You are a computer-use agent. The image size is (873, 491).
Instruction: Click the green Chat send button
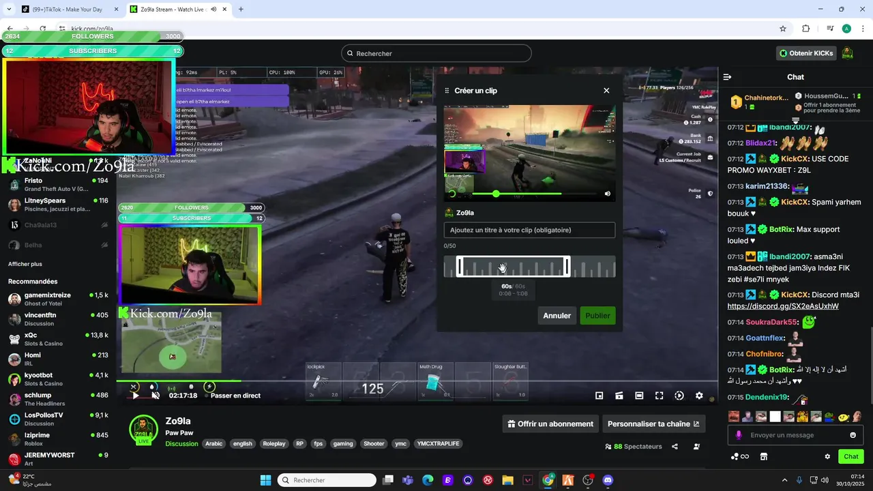(851, 456)
